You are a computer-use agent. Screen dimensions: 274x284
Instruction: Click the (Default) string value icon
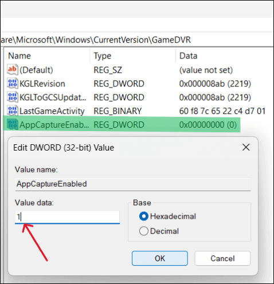pyautogui.click(x=13, y=70)
